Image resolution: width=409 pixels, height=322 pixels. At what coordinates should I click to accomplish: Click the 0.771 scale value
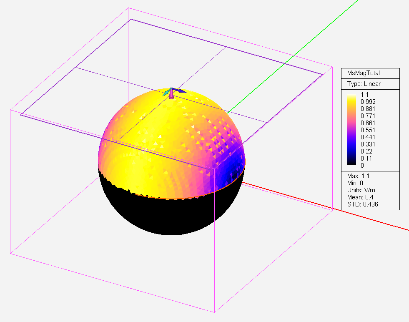click(x=368, y=116)
